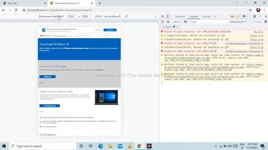Viewport: 268px width, 150px height.
Task: Open File Explorer from taskbar
Action: click(110, 146)
